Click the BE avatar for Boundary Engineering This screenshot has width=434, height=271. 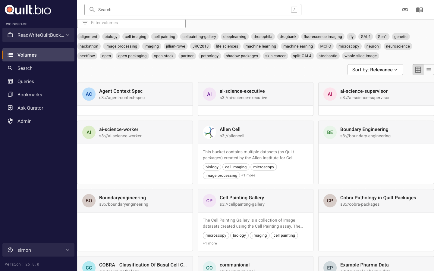[330, 132]
